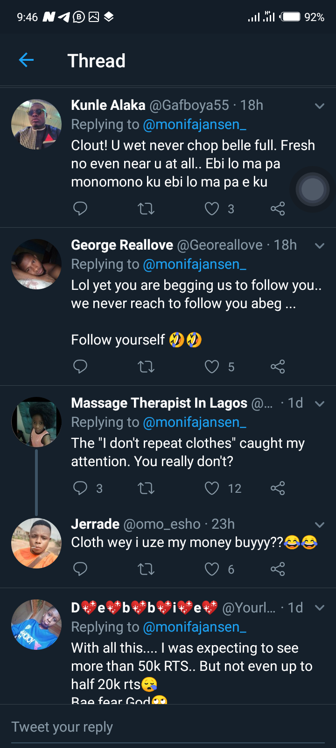Image resolution: width=336 pixels, height=748 pixels.
Task: Open chevron menu on Jerrade's tweet
Action: (x=320, y=525)
